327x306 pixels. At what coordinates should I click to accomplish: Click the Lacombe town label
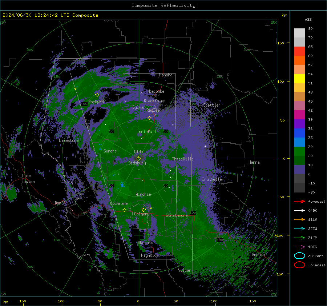pos(157,91)
